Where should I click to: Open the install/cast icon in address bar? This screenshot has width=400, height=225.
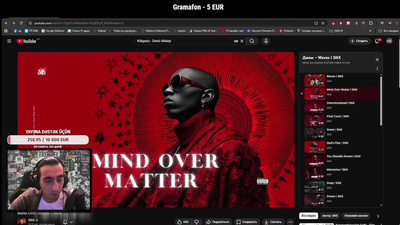(x=316, y=23)
